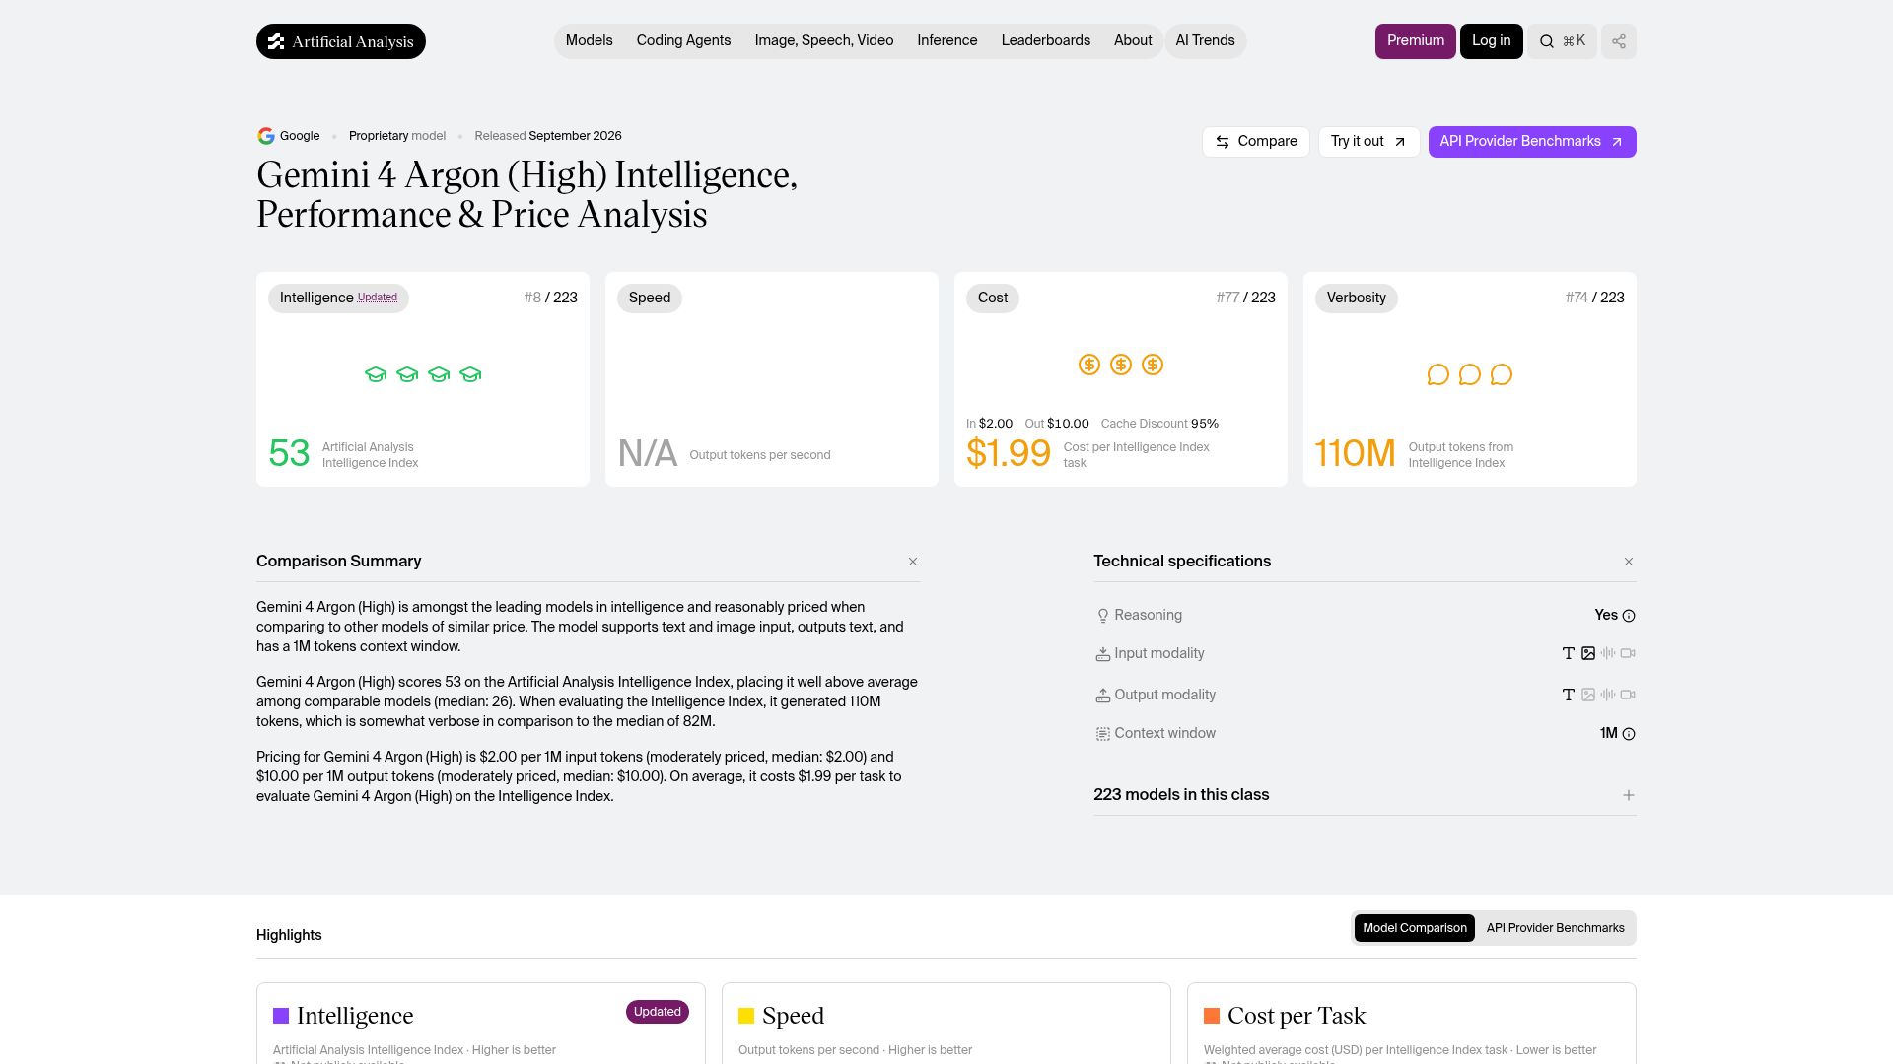Click the orange Cost per Task color square
Screen dimensions: 1893x1064
pyautogui.click(x=1212, y=1016)
